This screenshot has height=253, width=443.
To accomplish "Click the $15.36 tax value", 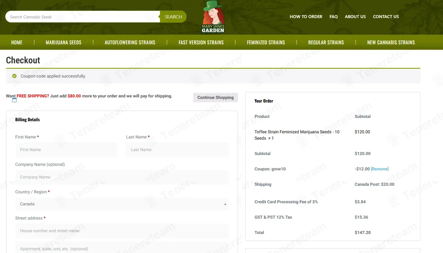I will 361,217.
